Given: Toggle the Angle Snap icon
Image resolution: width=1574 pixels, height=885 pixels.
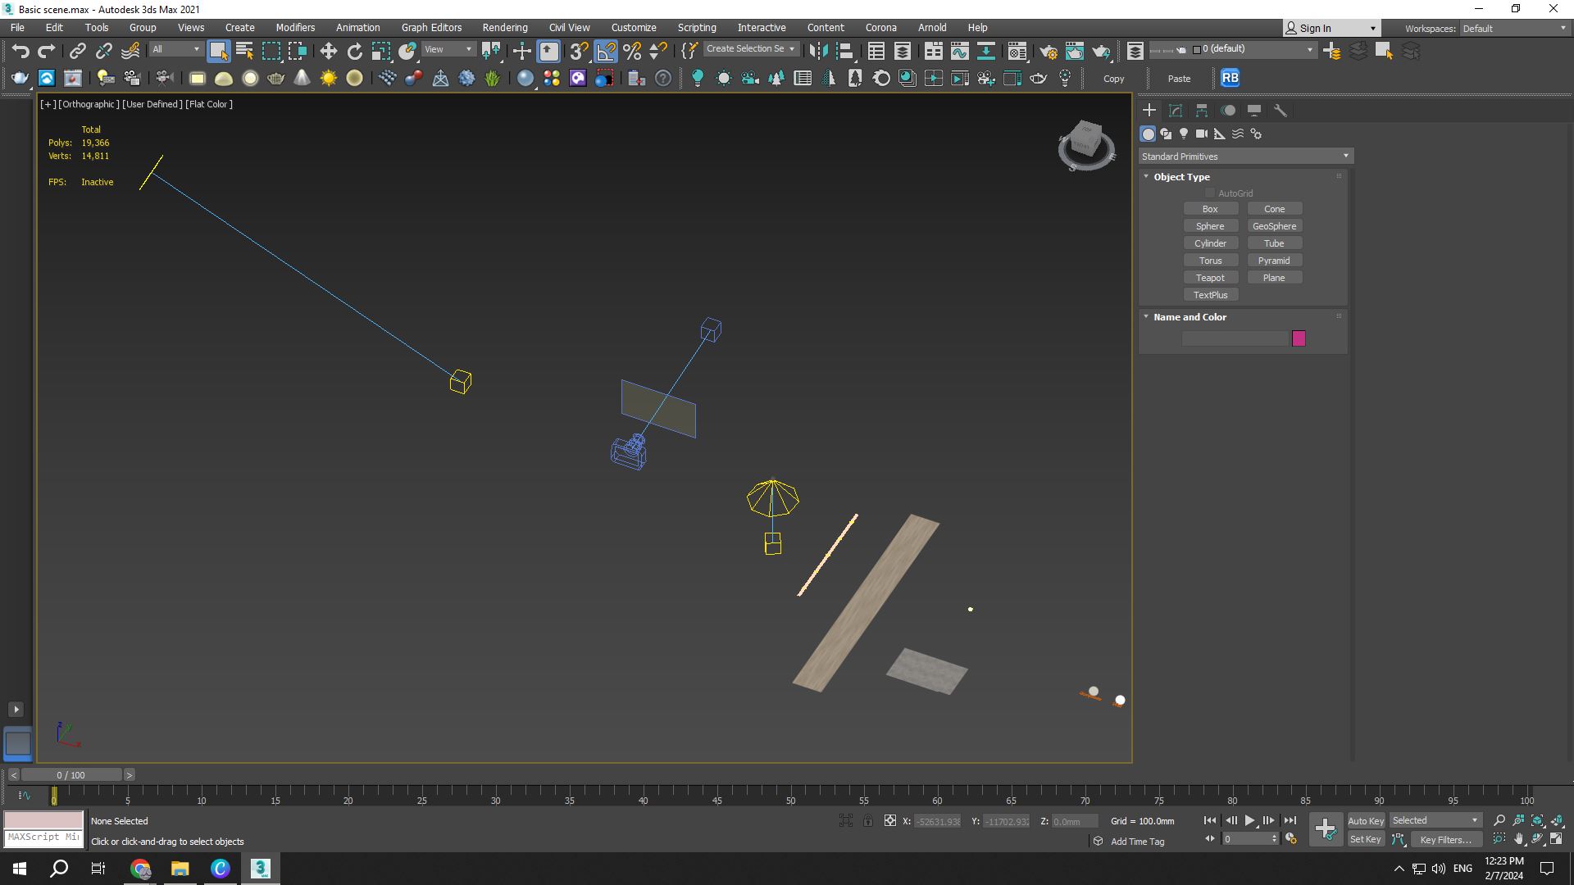Looking at the screenshot, I should pos(606,51).
